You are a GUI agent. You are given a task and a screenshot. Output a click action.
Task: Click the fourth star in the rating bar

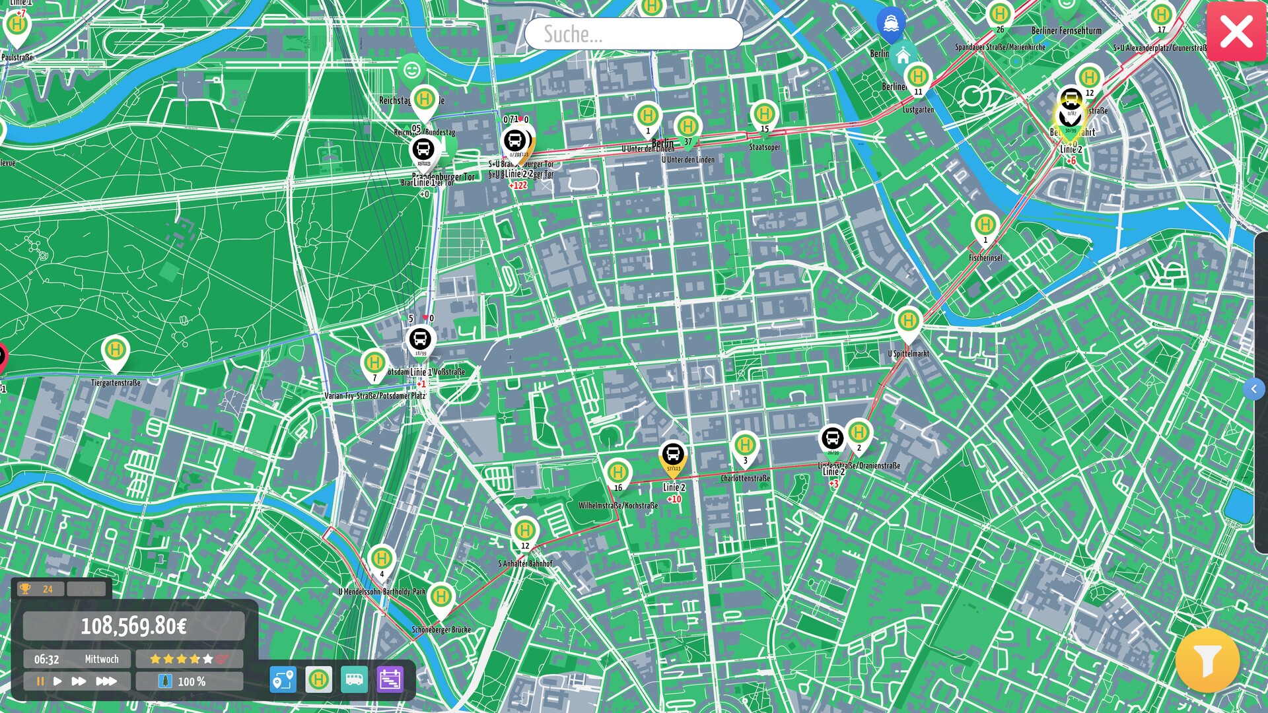[x=194, y=658]
